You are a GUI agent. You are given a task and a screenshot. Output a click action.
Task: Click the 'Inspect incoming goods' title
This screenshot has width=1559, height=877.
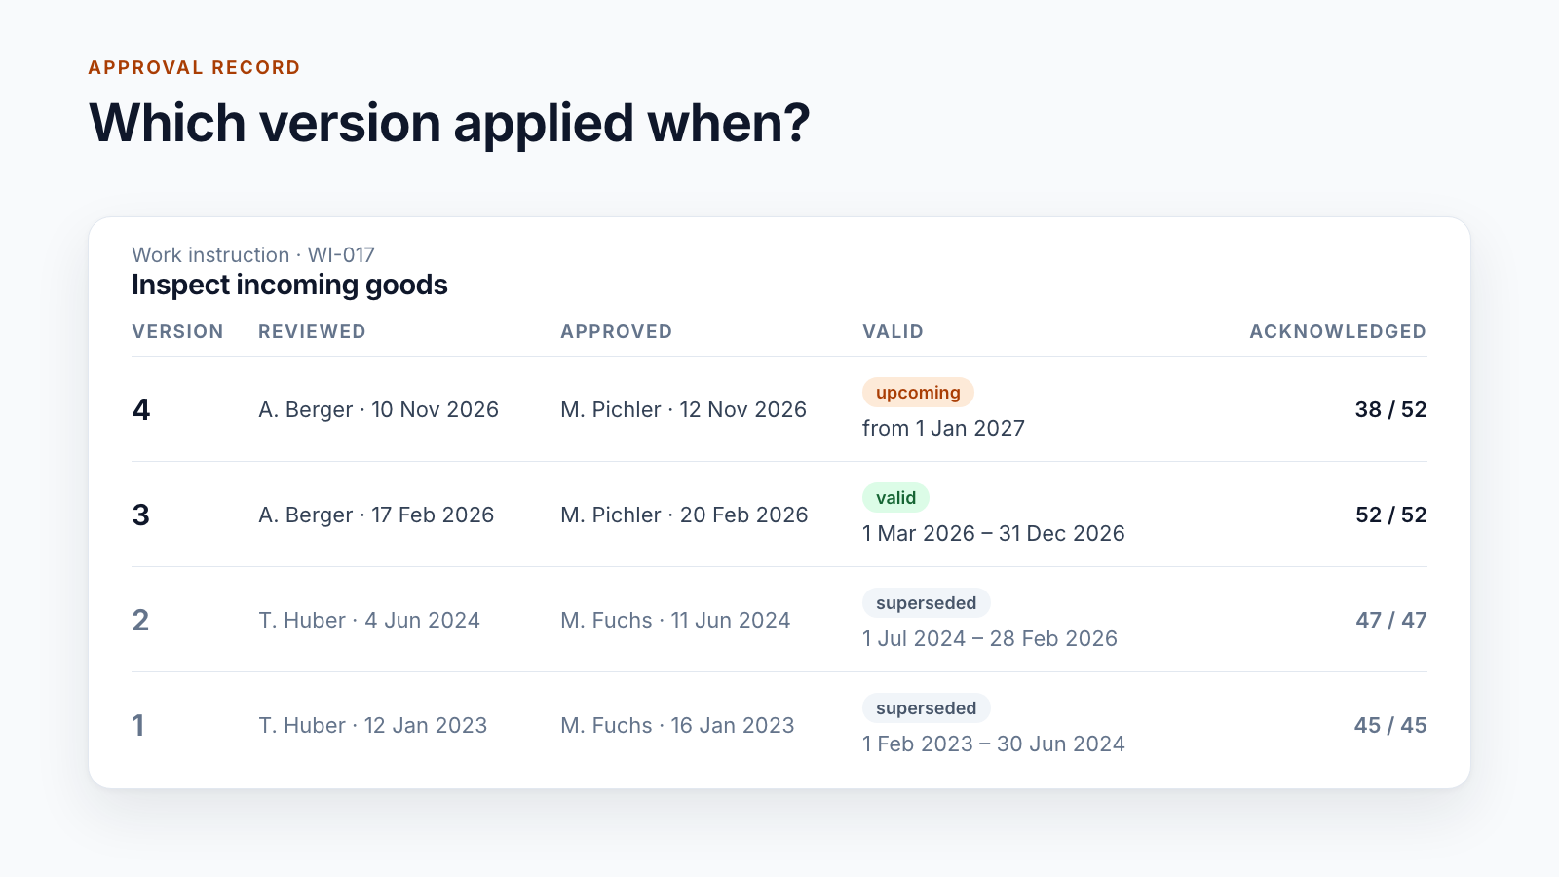click(x=289, y=285)
